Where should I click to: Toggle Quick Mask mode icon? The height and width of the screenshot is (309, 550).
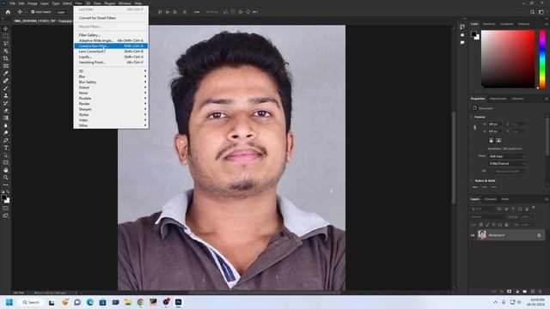coord(6,208)
